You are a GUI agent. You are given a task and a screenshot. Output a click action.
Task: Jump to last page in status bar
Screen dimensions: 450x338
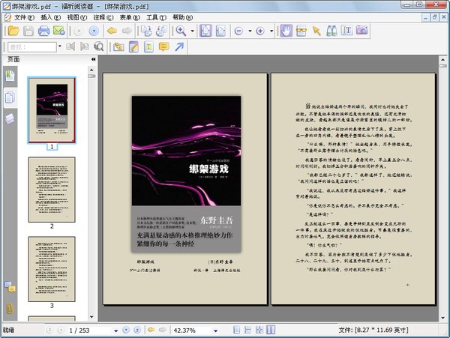[x=136, y=330]
